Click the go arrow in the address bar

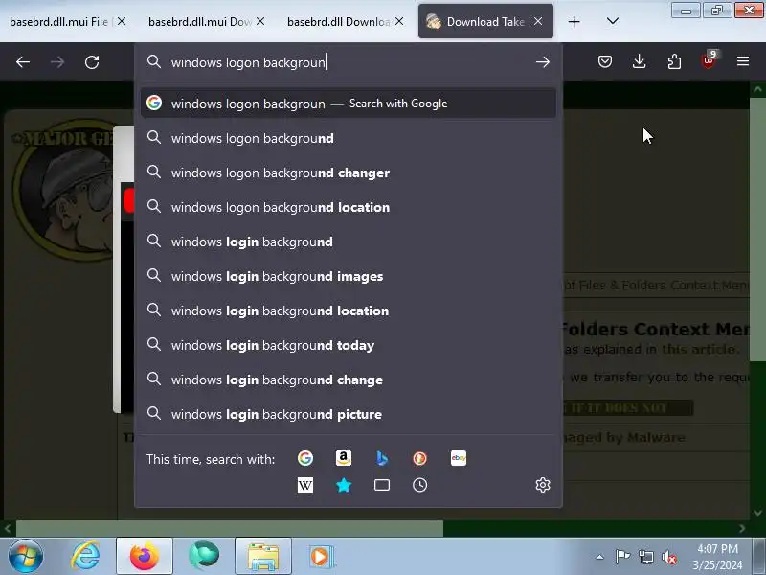click(542, 62)
